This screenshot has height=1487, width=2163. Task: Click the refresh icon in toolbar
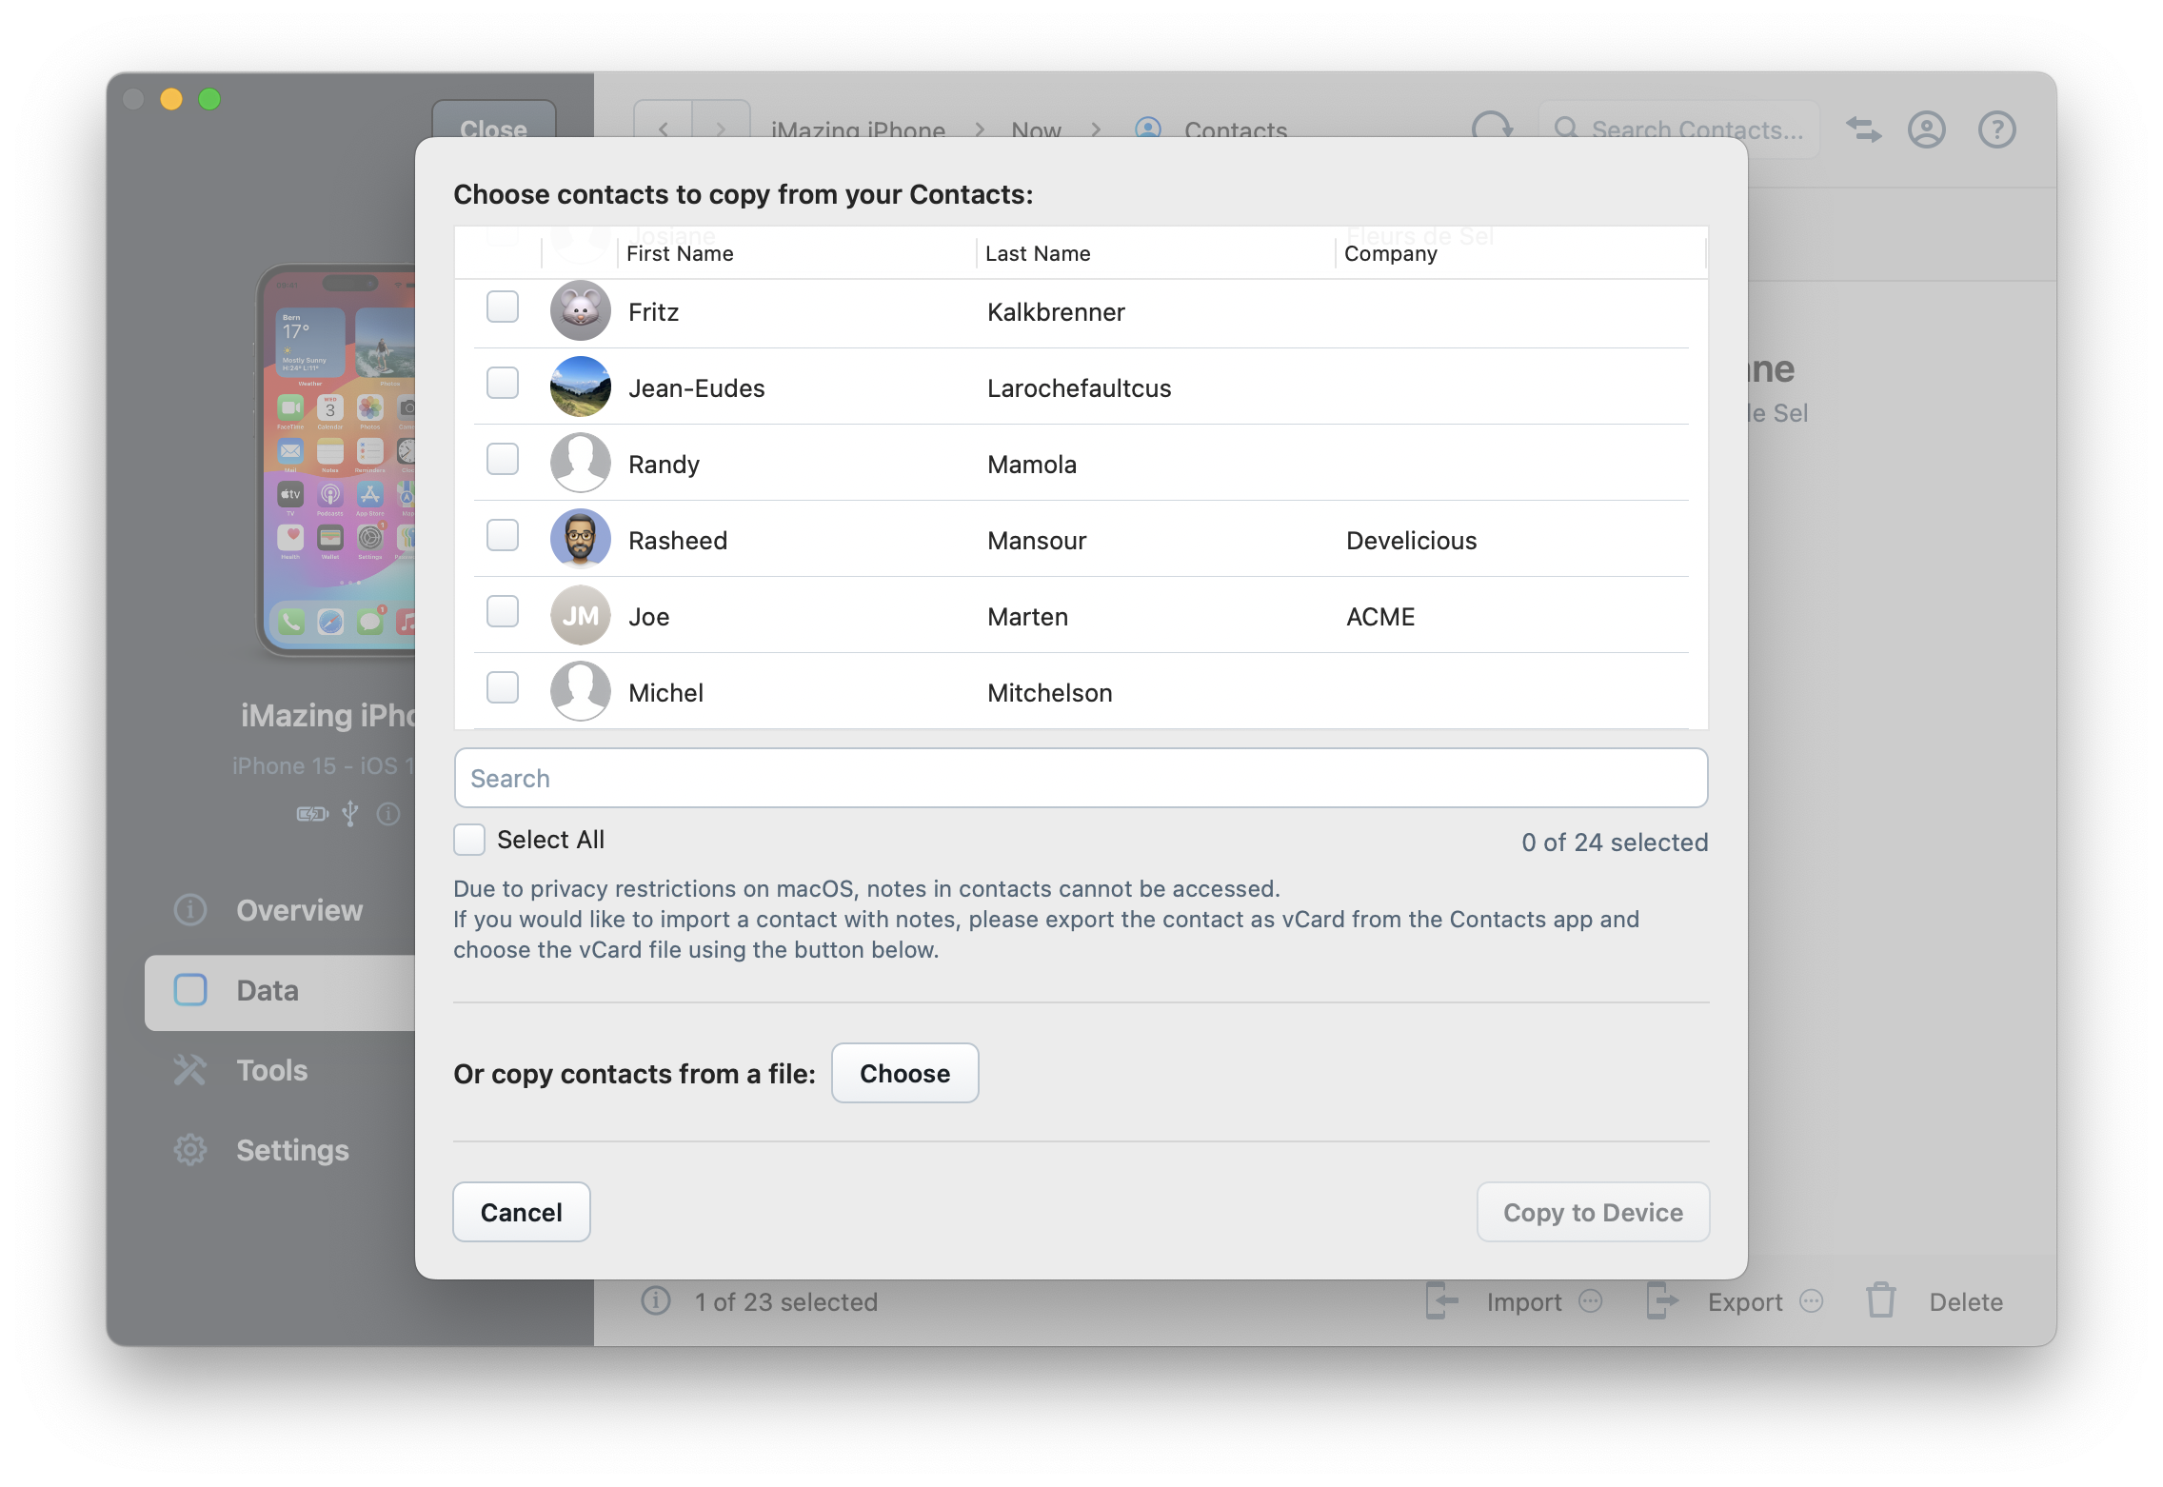[1492, 127]
